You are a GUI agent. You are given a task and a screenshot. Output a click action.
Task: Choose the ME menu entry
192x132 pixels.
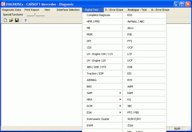tap(103, 28)
